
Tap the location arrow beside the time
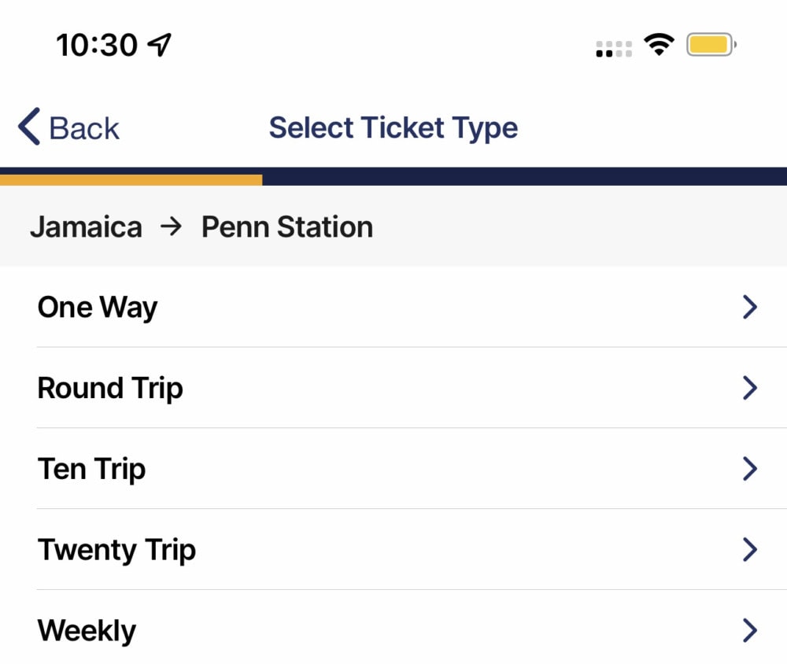159,45
